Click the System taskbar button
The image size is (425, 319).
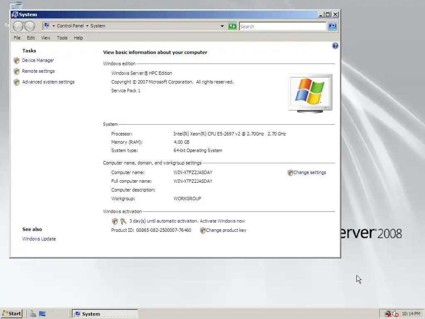pos(105,314)
